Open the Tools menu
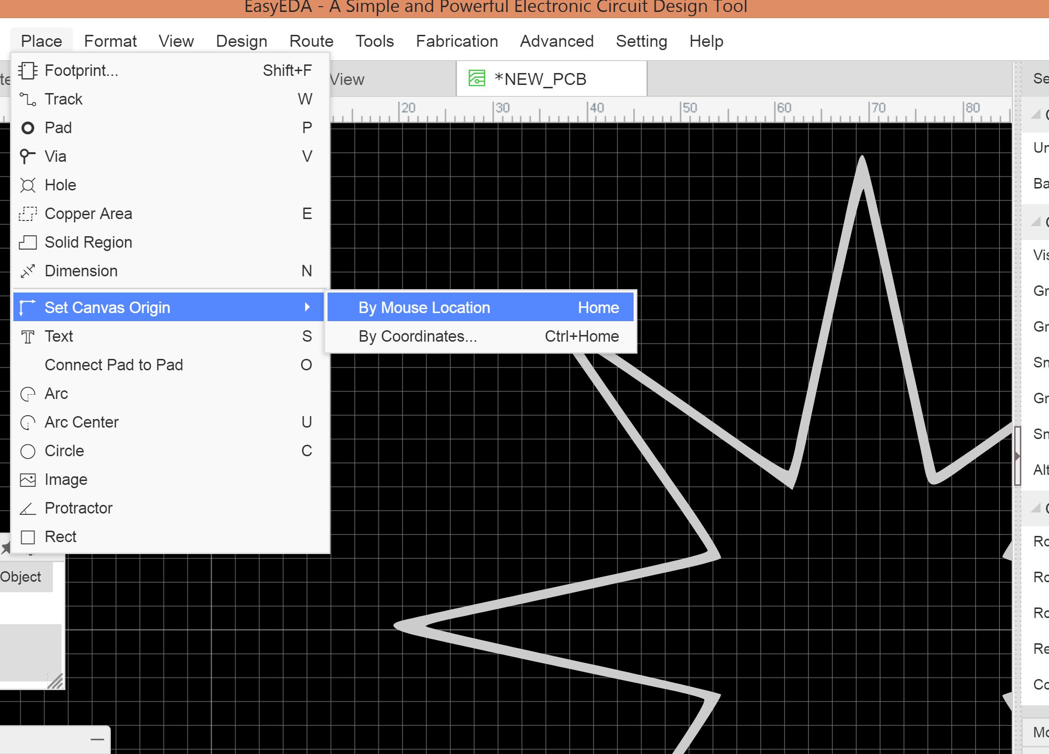 click(x=375, y=41)
